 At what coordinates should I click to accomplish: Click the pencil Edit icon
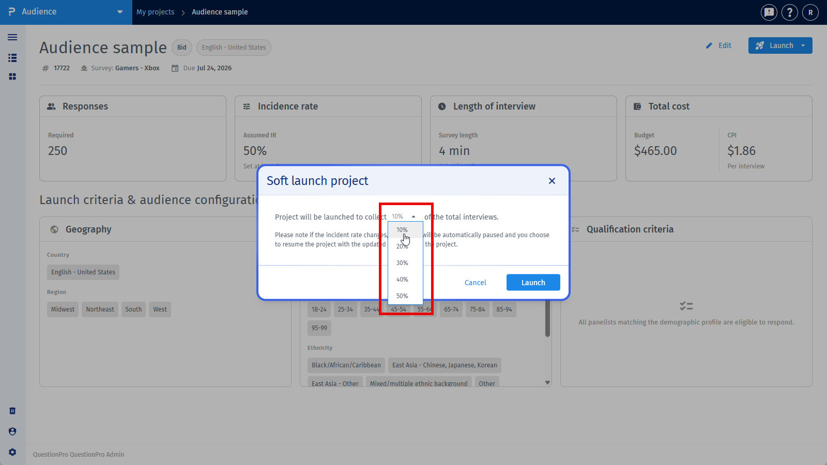coord(709,45)
